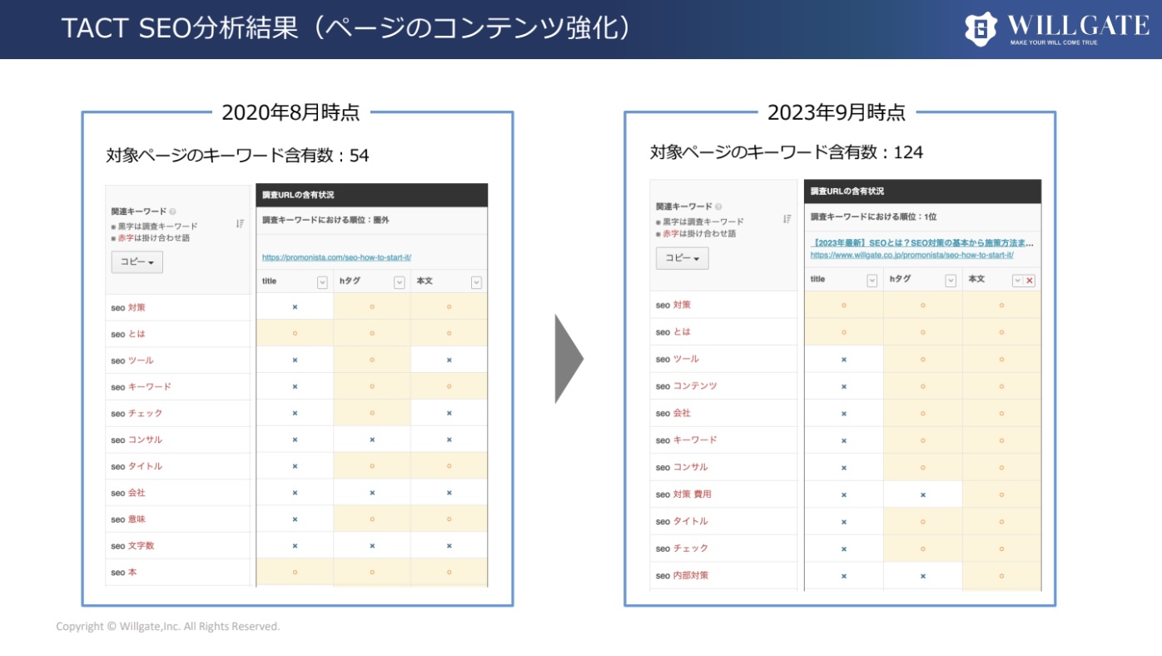Click help icon beside 関連キーワード in 2023年9月 panel

point(718,206)
